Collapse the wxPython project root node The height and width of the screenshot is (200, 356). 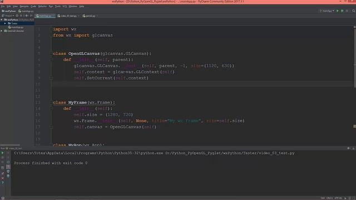[x=2, y=20]
